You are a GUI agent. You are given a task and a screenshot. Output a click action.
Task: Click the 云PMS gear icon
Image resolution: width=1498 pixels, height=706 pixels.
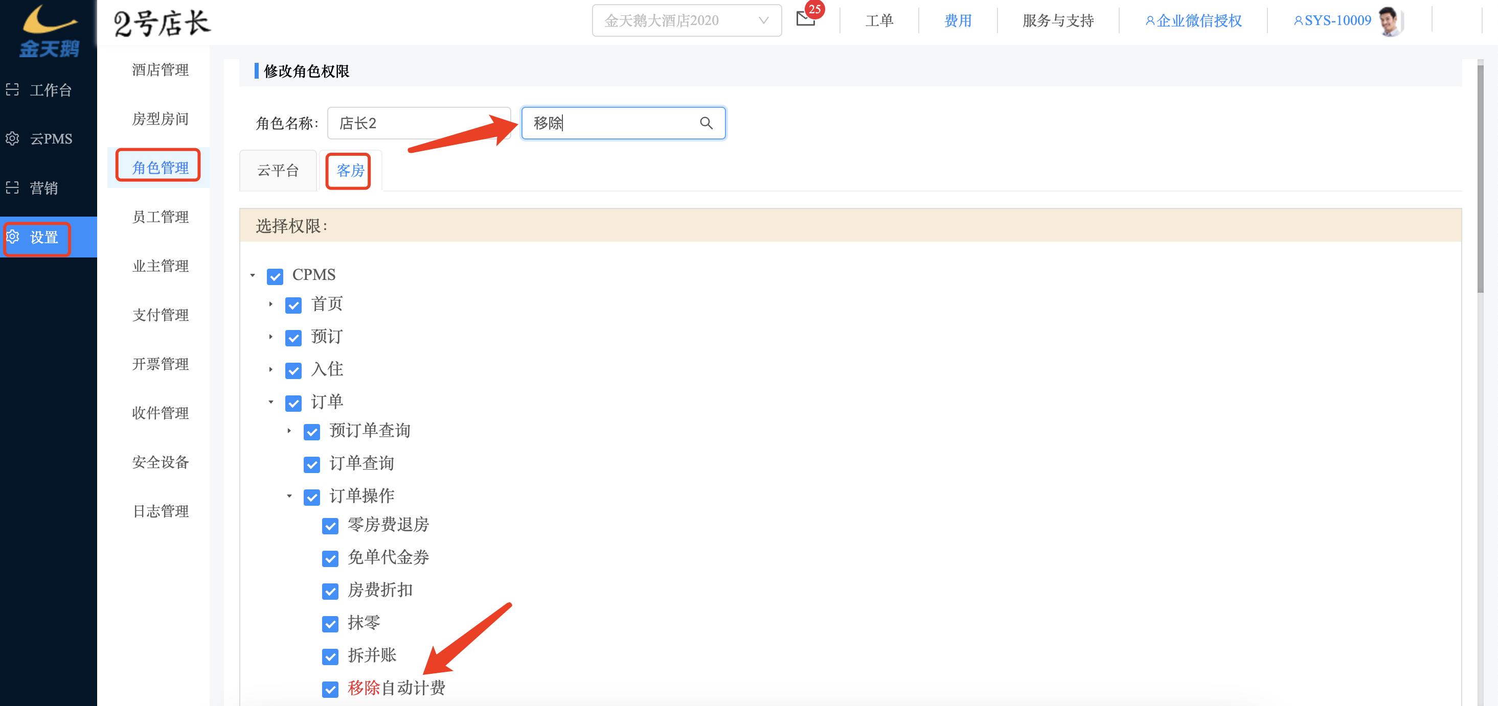click(12, 138)
